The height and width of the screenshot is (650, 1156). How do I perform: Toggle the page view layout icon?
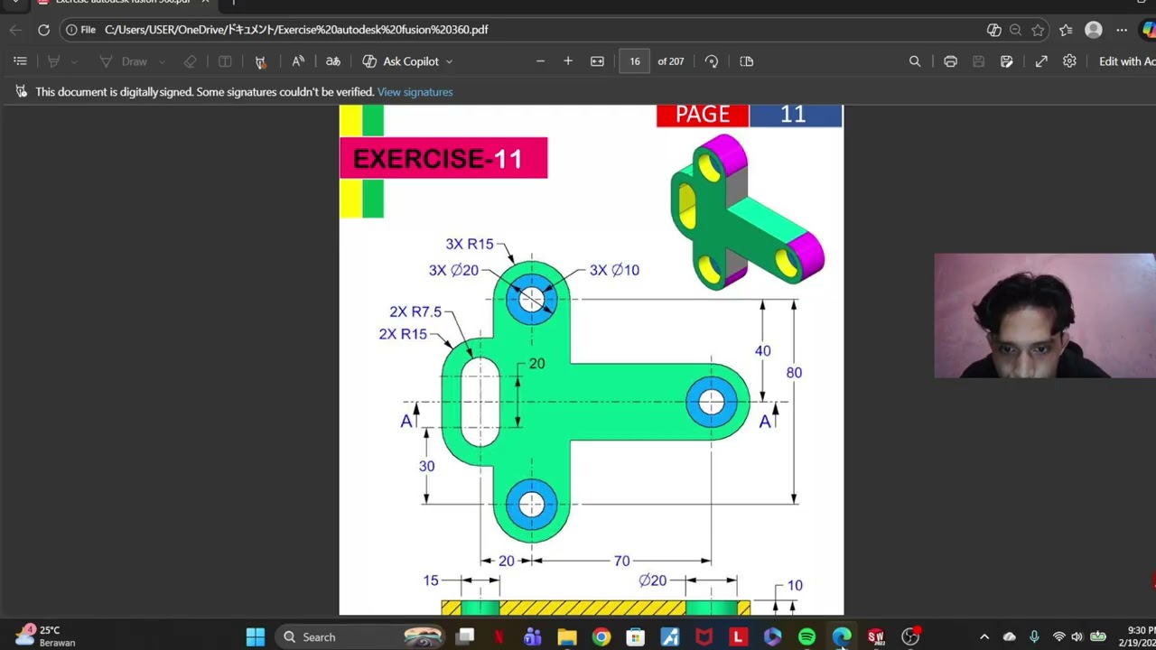point(747,61)
